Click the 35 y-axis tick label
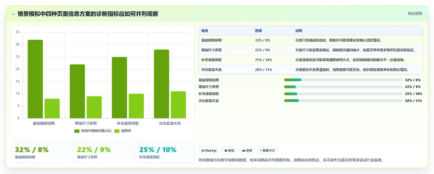 click(x=17, y=32)
